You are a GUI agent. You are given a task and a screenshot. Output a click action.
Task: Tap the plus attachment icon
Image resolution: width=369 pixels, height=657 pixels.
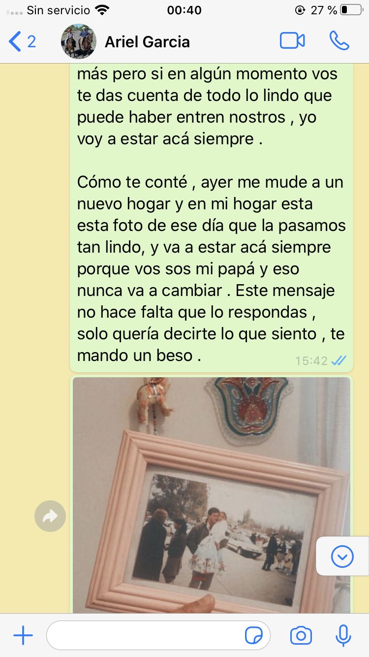(23, 636)
